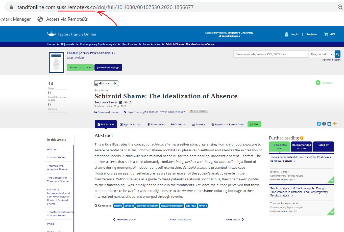Share the article on Twitter
The image size is (344, 232).
[x=318, y=124]
